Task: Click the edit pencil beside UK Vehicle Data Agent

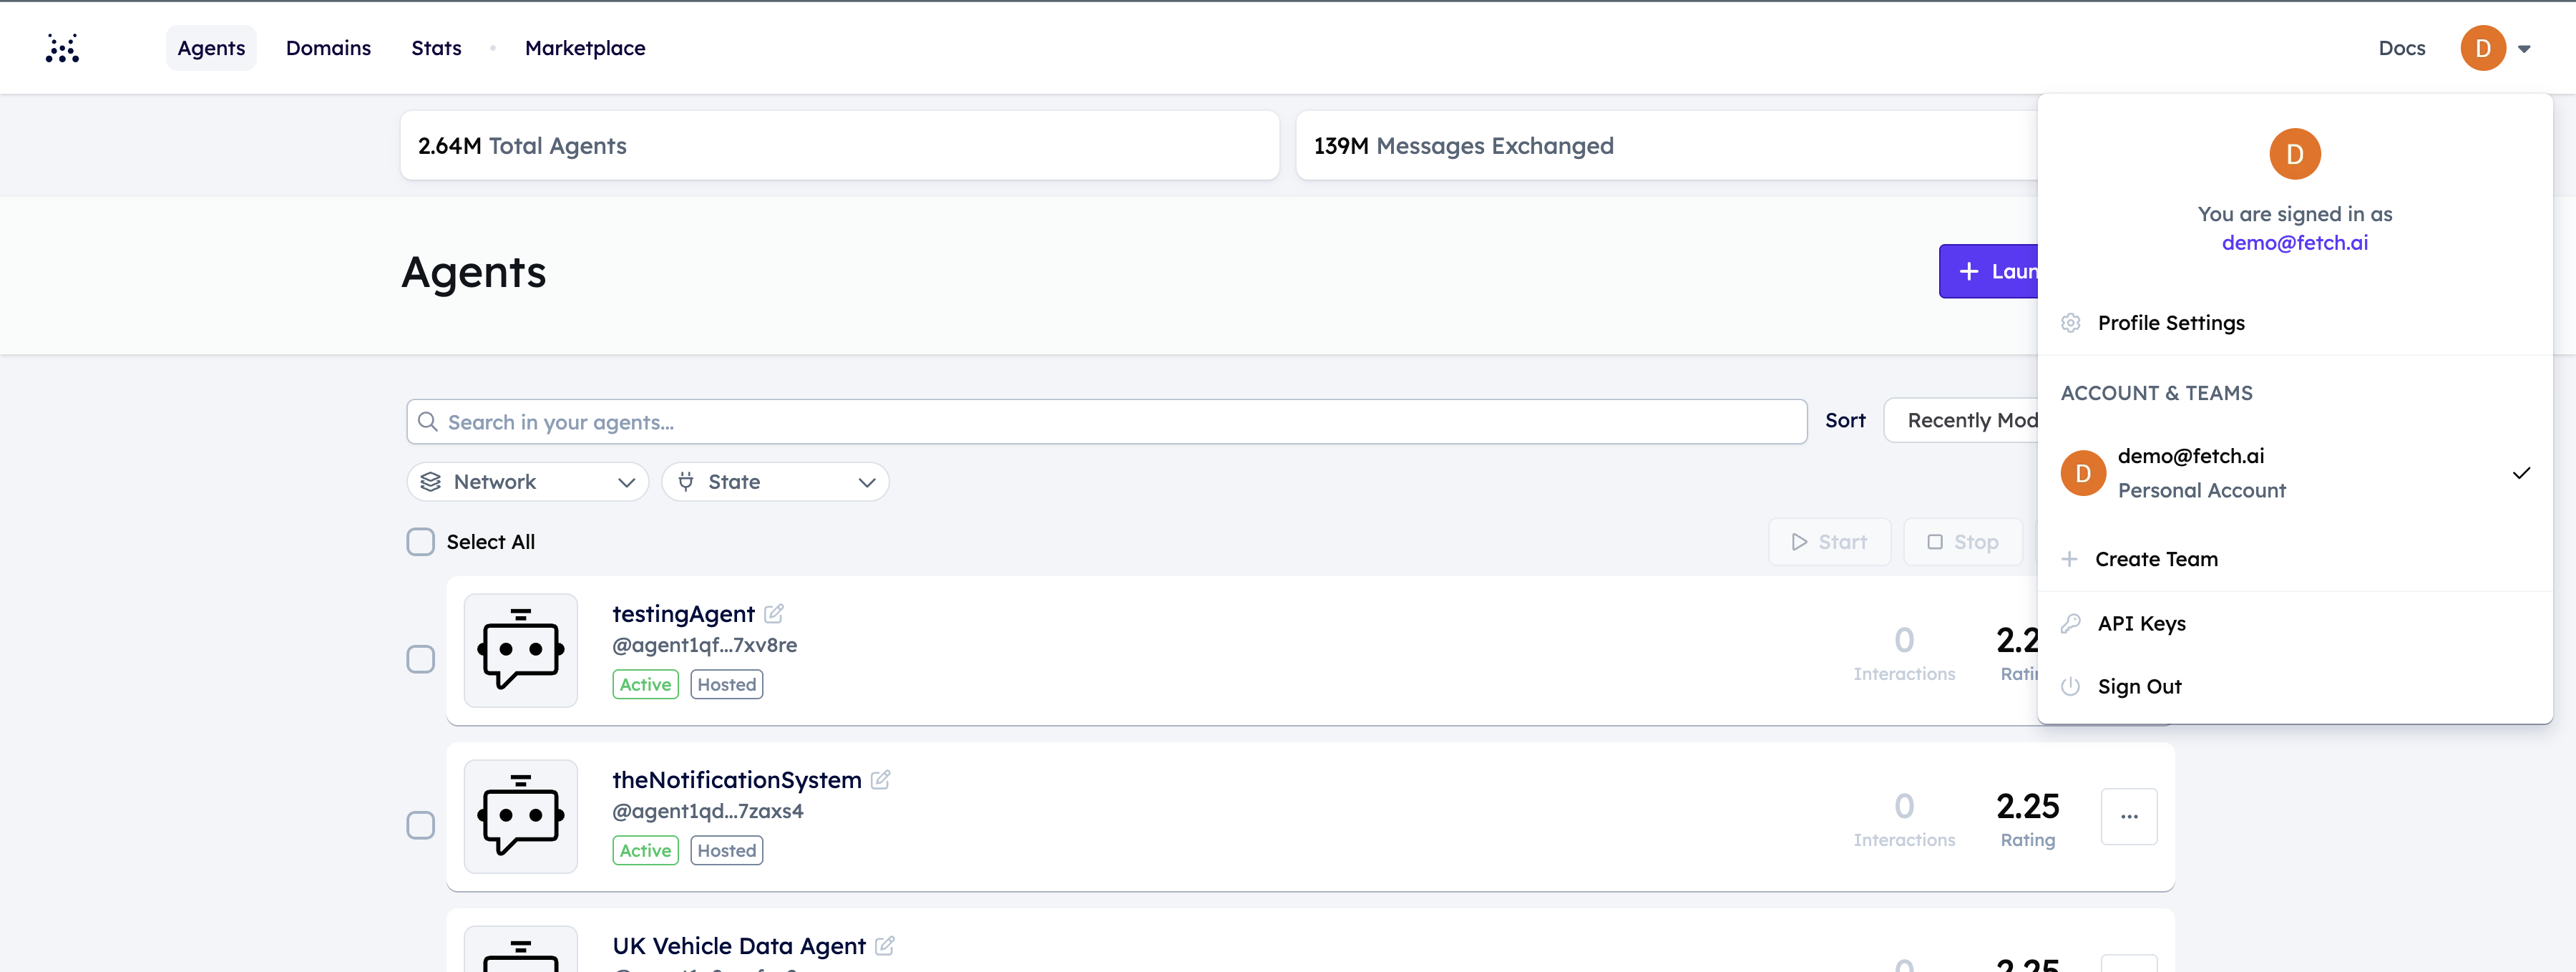Action: (x=885, y=945)
